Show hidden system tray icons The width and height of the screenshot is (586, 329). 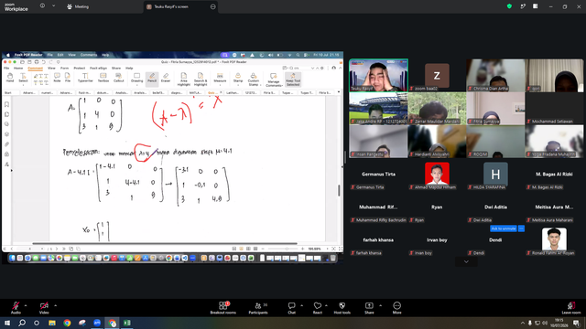(x=523, y=323)
